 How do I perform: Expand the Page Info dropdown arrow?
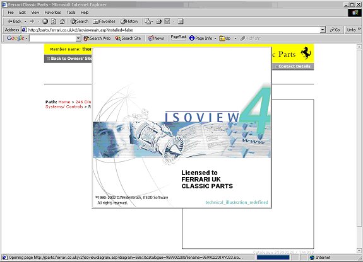click(x=215, y=38)
